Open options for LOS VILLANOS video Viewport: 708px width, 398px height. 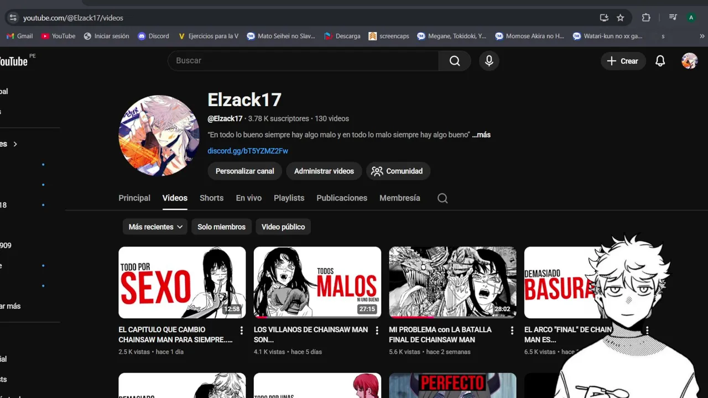tap(377, 331)
